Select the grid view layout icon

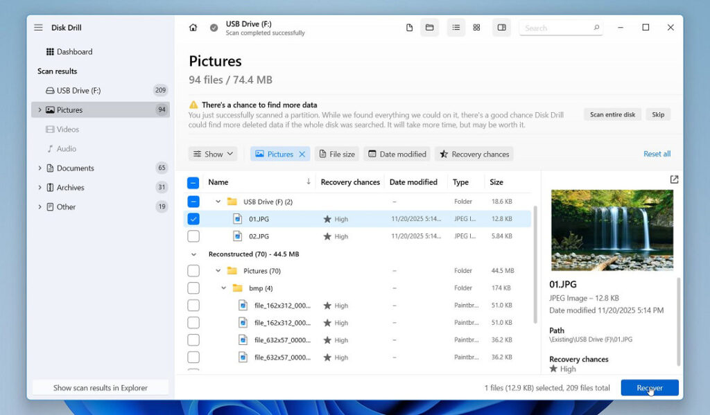pos(476,28)
